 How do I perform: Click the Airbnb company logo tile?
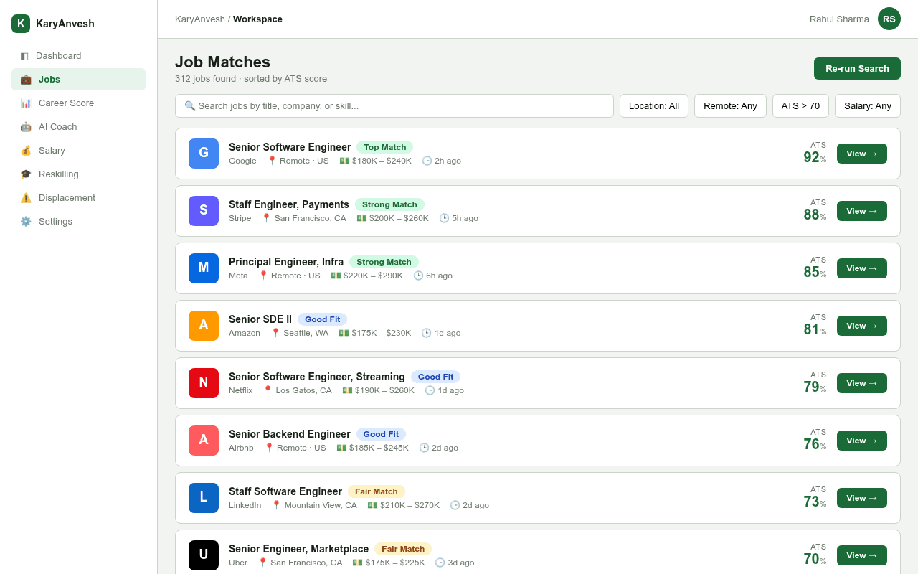point(204,441)
